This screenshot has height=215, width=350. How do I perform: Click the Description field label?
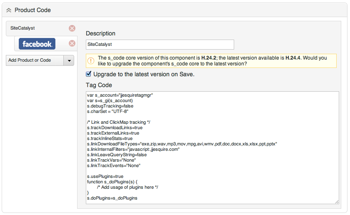tap(100, 33)
